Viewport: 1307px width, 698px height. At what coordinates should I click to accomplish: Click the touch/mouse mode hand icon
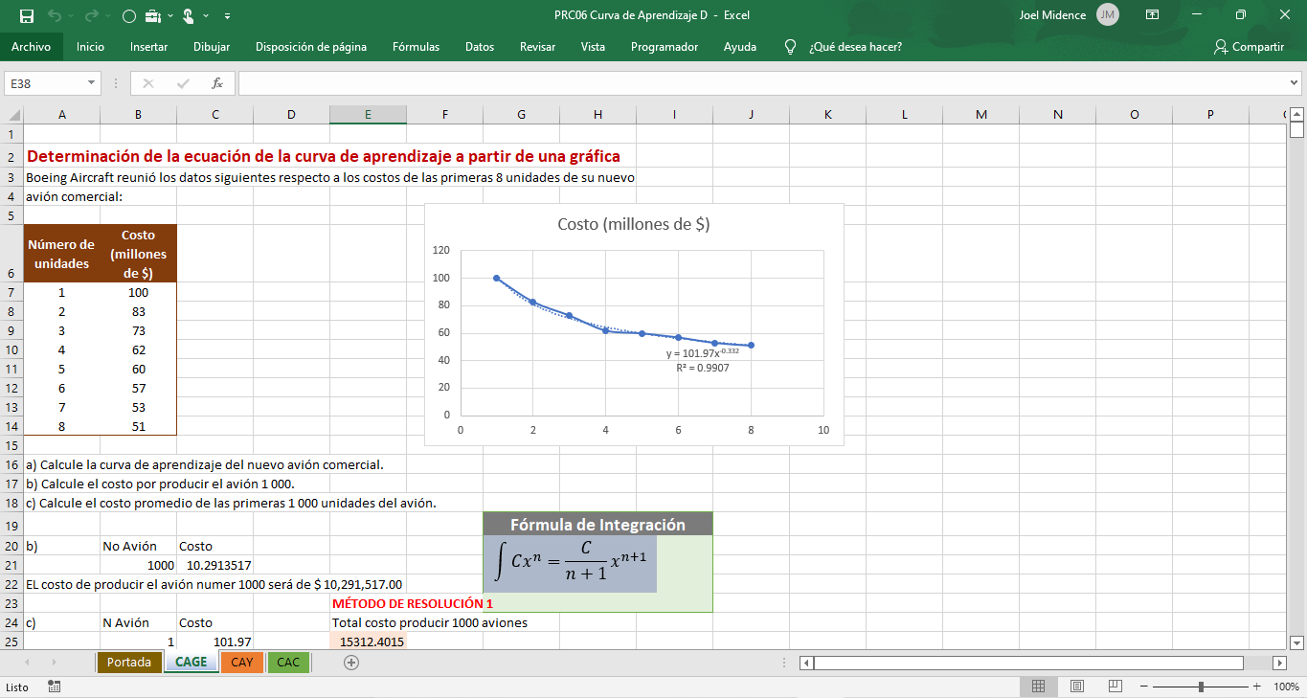pos(188,15)
